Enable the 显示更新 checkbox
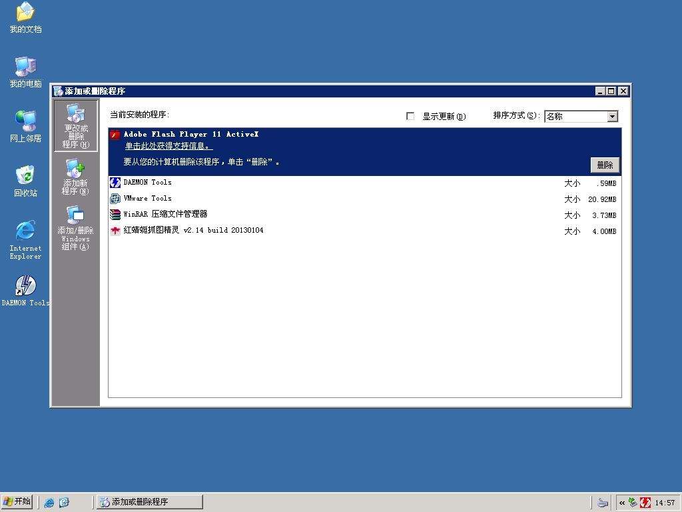 point(410,116)
